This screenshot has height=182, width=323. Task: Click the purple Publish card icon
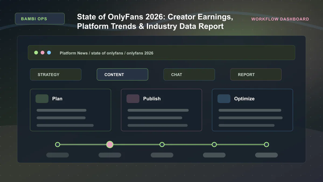pos(133,99)
